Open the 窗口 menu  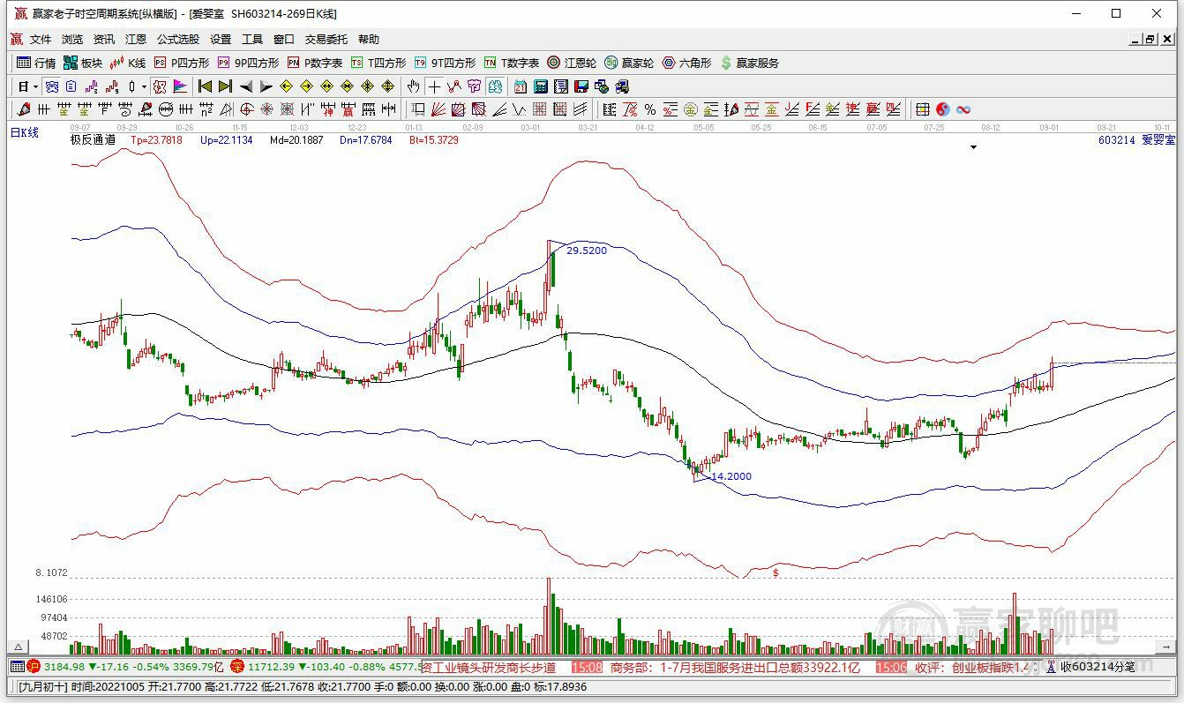click(284, 40)
